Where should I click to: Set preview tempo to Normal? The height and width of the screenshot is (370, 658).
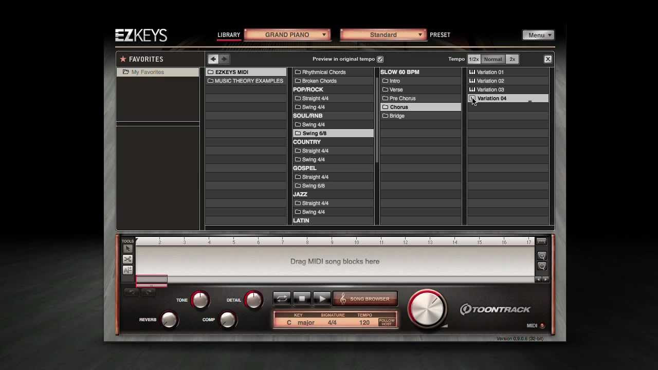pos(492,59)
